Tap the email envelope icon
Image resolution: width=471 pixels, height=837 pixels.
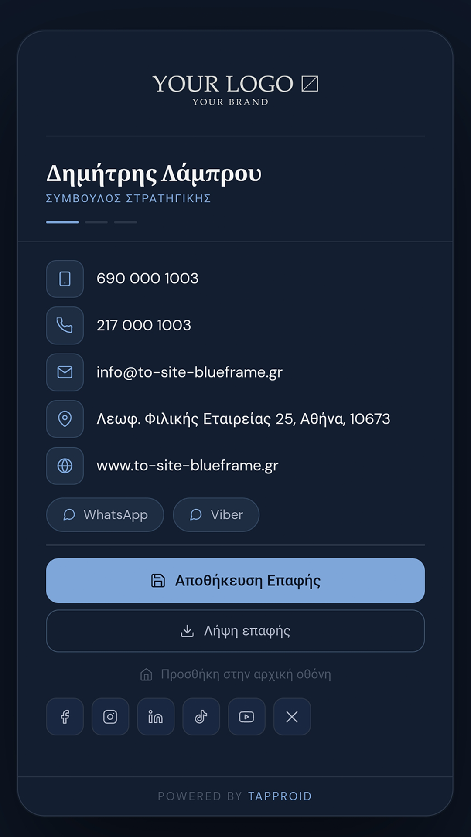[x=65, y=372]
